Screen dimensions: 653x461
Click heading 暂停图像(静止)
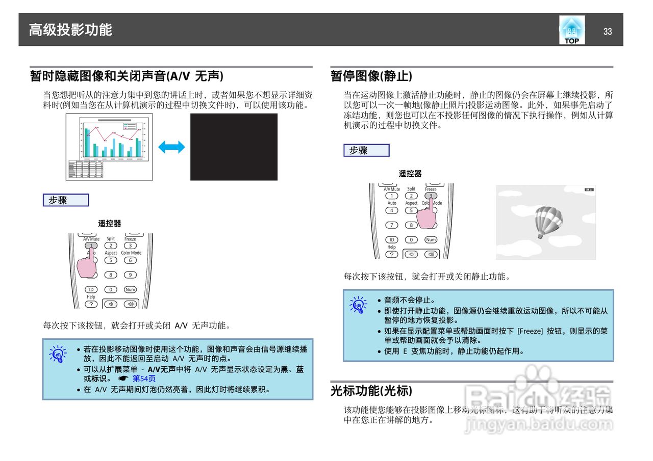pos(371,76)
